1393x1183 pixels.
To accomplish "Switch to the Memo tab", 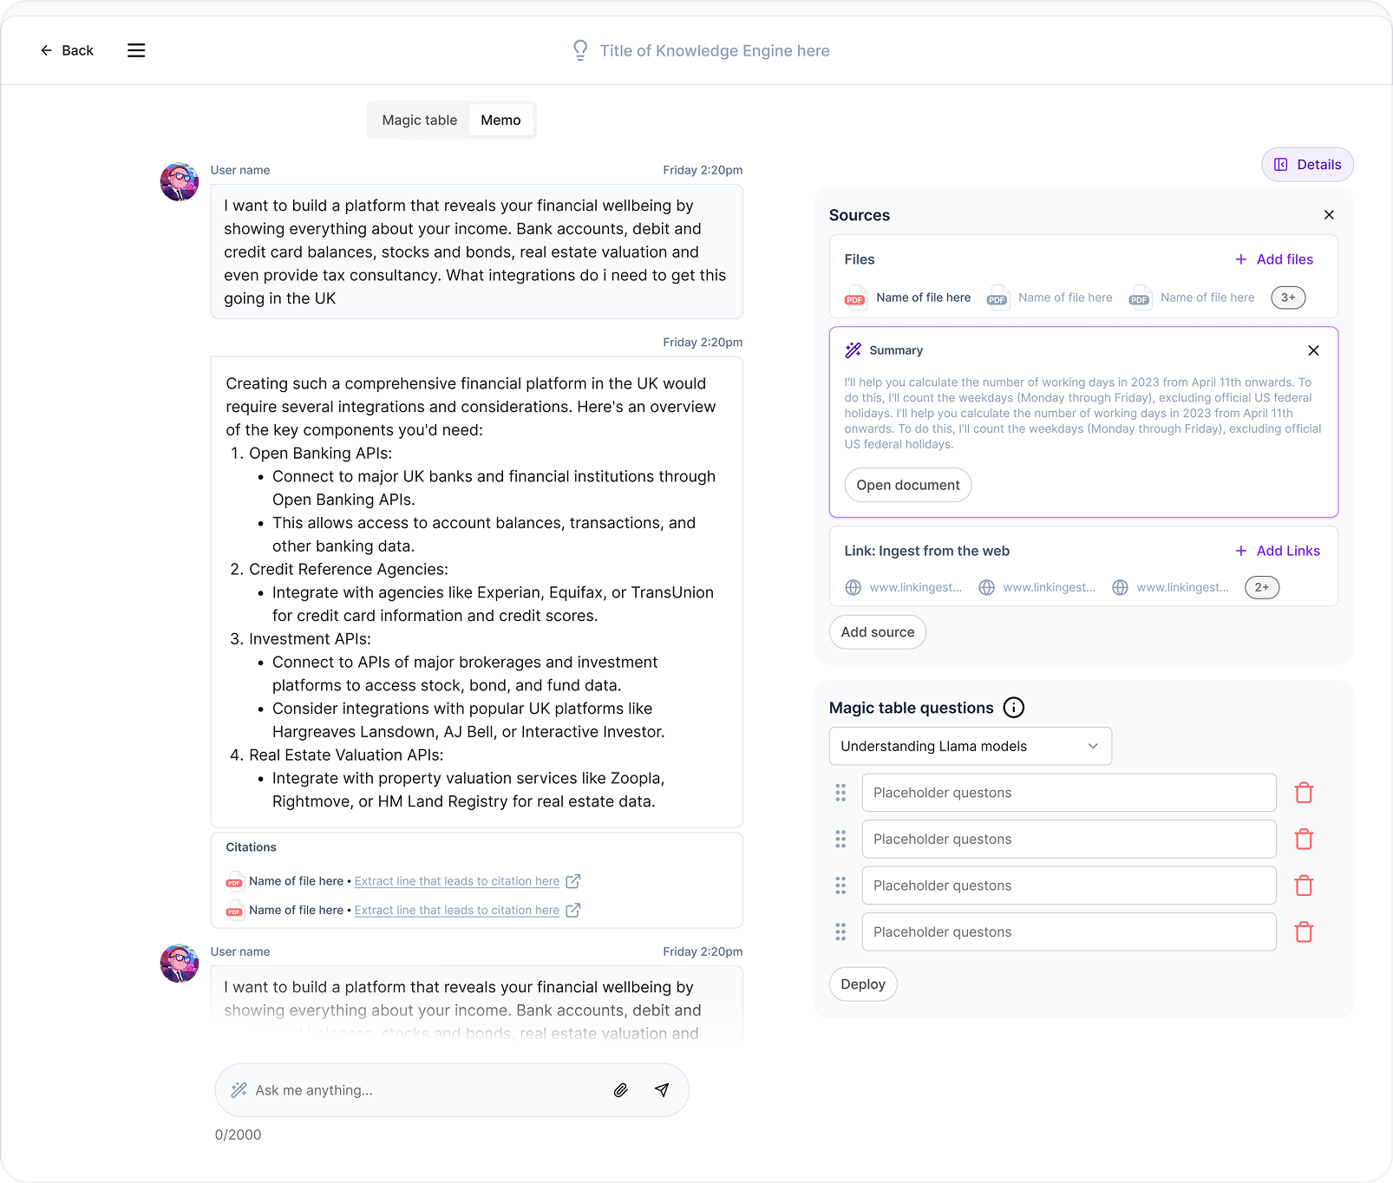I will (500, 120).
